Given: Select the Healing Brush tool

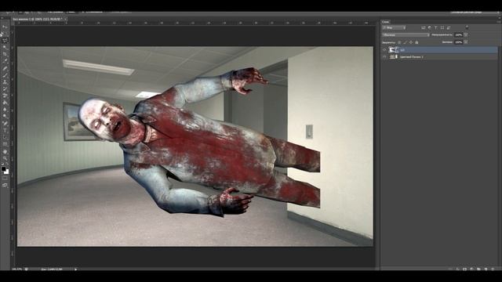Looking at the screenshot, I should [x=5, y=68].
